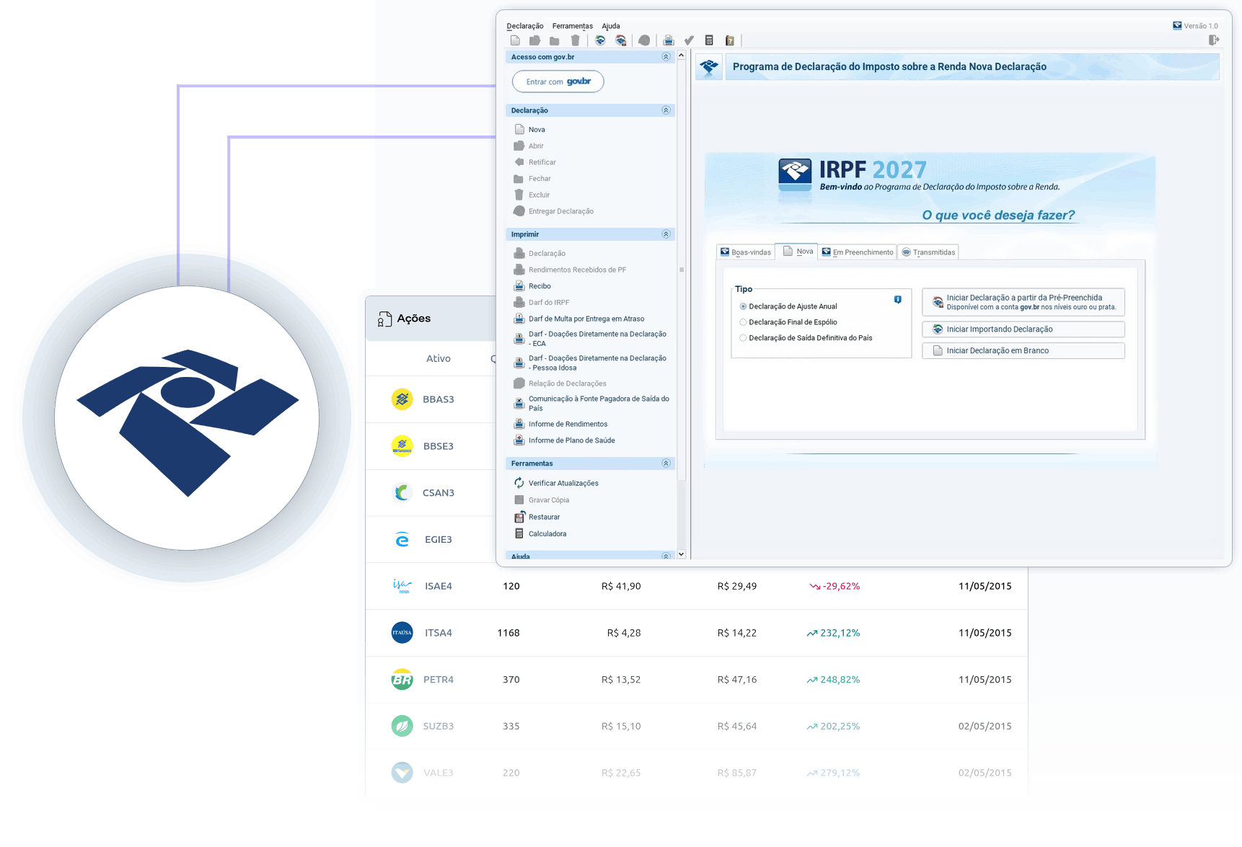The width and height of the screenshot is (1242, 847).
Task: Click the checkmark Verify pending items icon
Action: pyautogui.click(x=689, y=40)
